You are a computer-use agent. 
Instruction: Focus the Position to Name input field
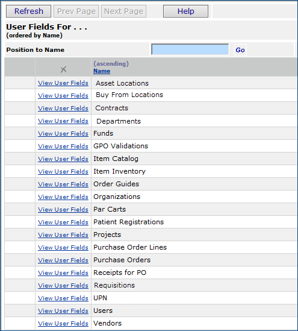190,49
